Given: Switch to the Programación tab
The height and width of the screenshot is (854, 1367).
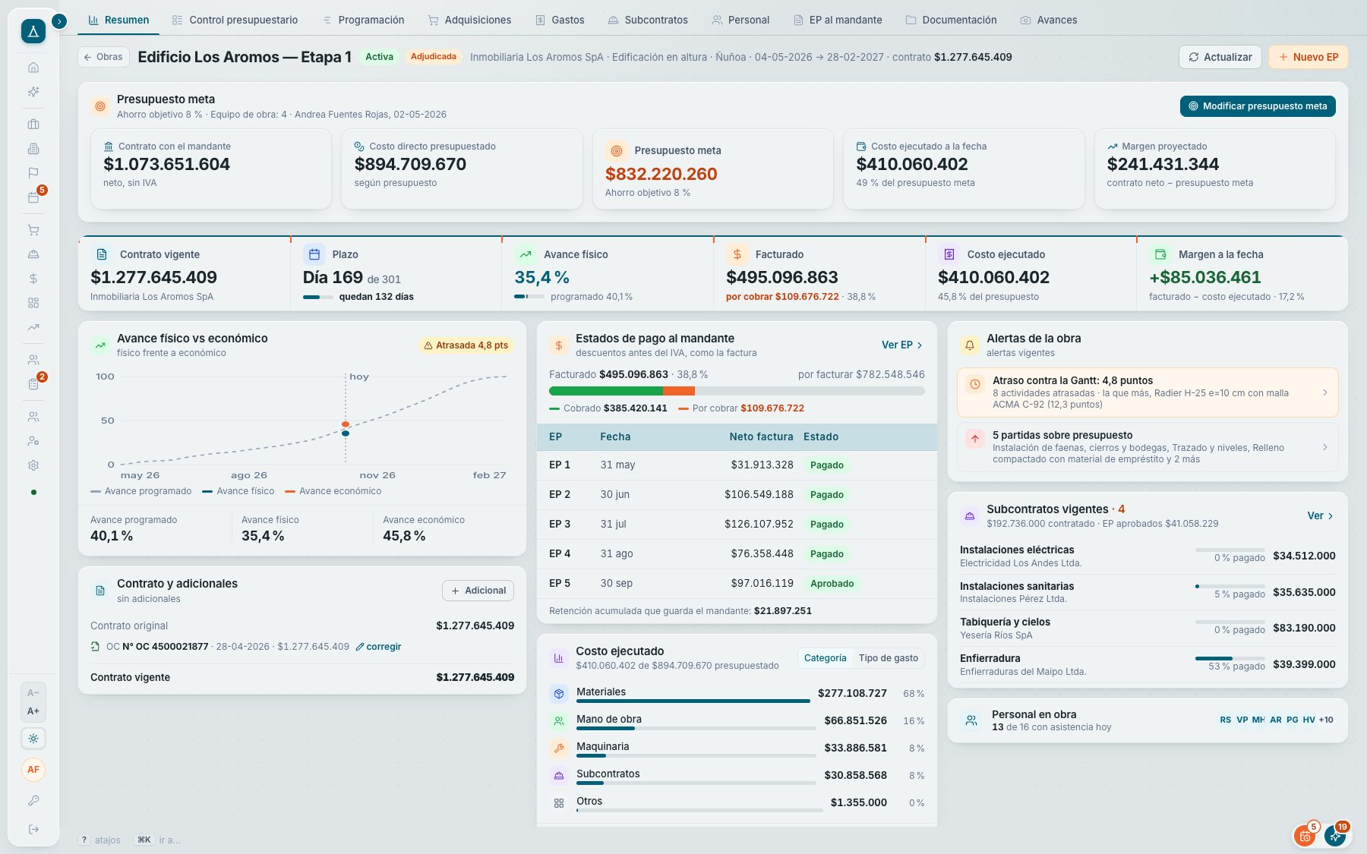Looking at the screenshot, I should point(364,20).
